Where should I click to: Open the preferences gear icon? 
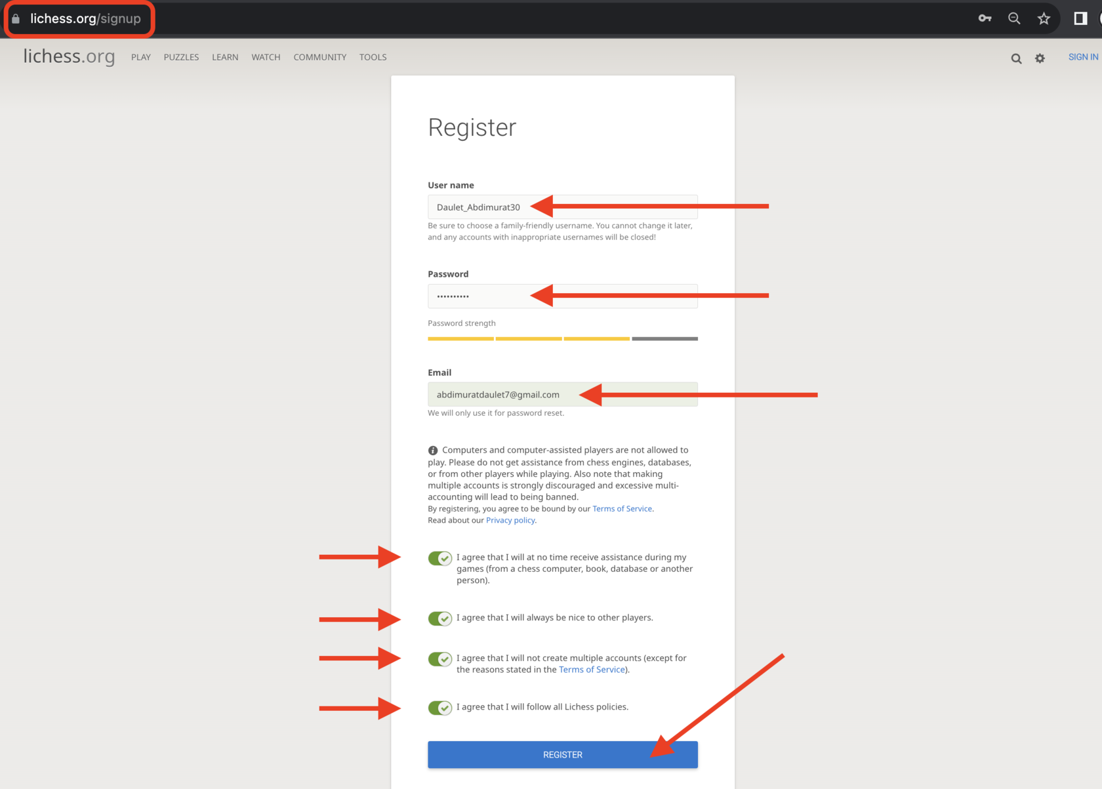(1040, 58)
